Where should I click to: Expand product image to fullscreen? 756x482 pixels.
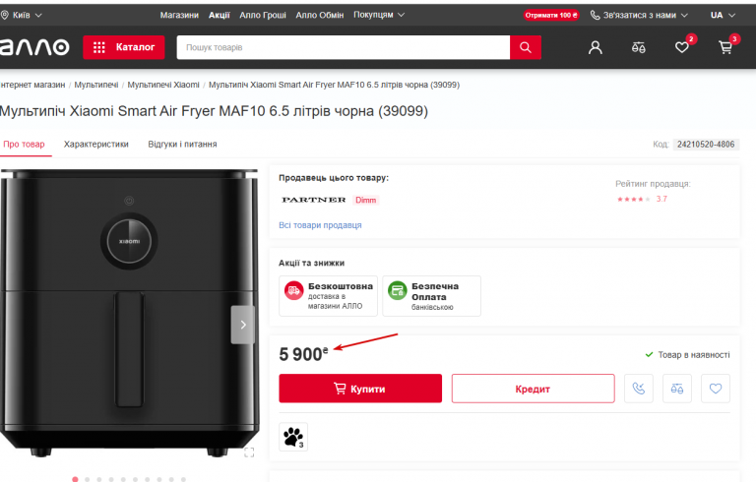pos(249,452)
